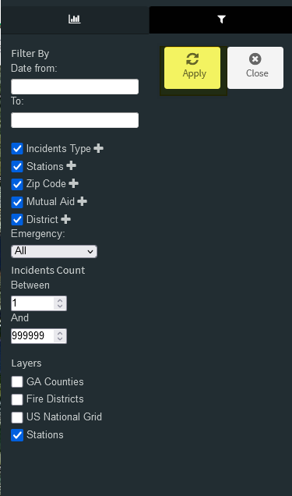The image size is (292, 496).
Task: Click the Apply refresh button
Action: pos(192,68)
